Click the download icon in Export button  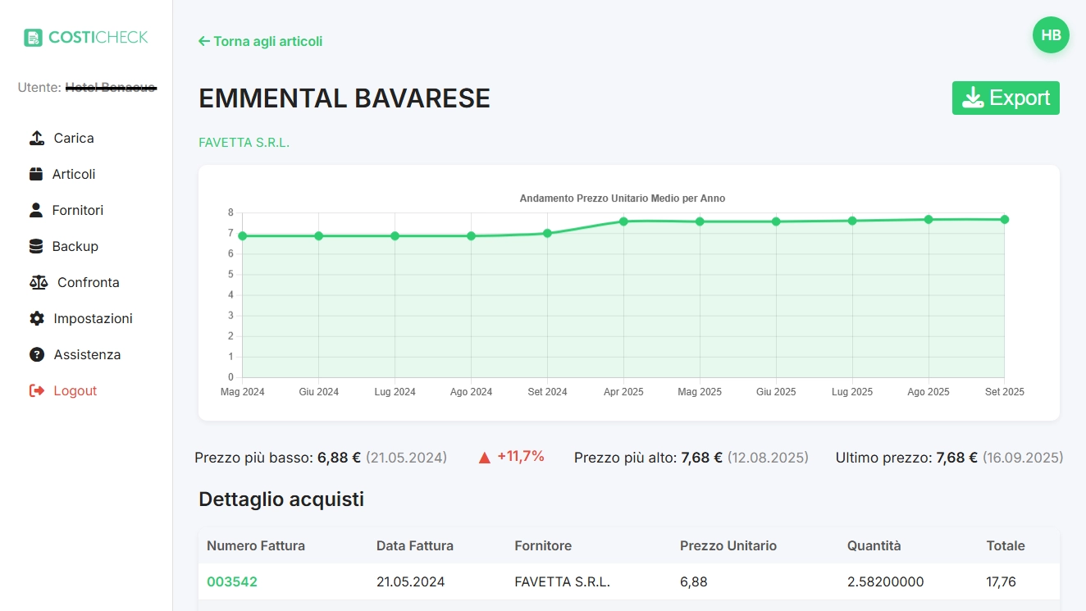tap(973, 98)
